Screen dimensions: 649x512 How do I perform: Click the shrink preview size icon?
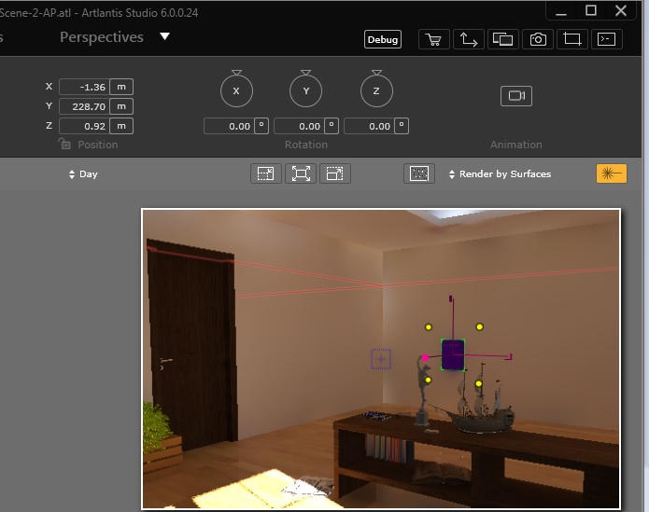266,173
